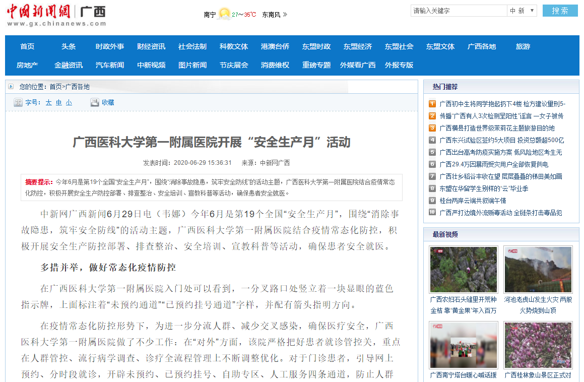584x382 pixels.
Task: Click caption 河池老虎山发生火灾
Action: coord(538,305)
